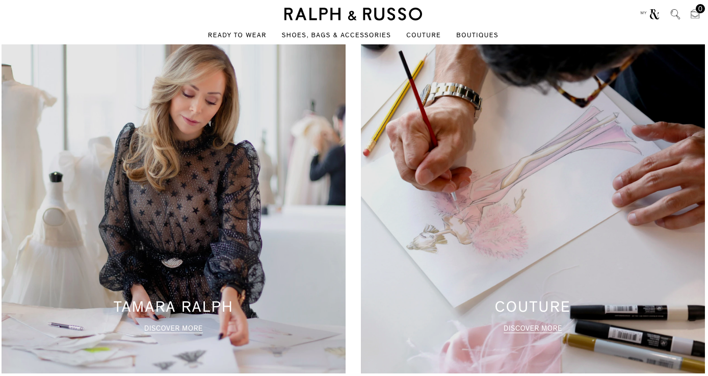Image resolution: width=708 pixels, height=376 pixels.
Task: Click the Tamara Ralph heading text
Action: [173, 307]
